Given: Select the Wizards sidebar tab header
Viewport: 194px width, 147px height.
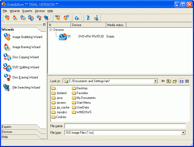Looking at the screenshot, I should coord(20,30).
